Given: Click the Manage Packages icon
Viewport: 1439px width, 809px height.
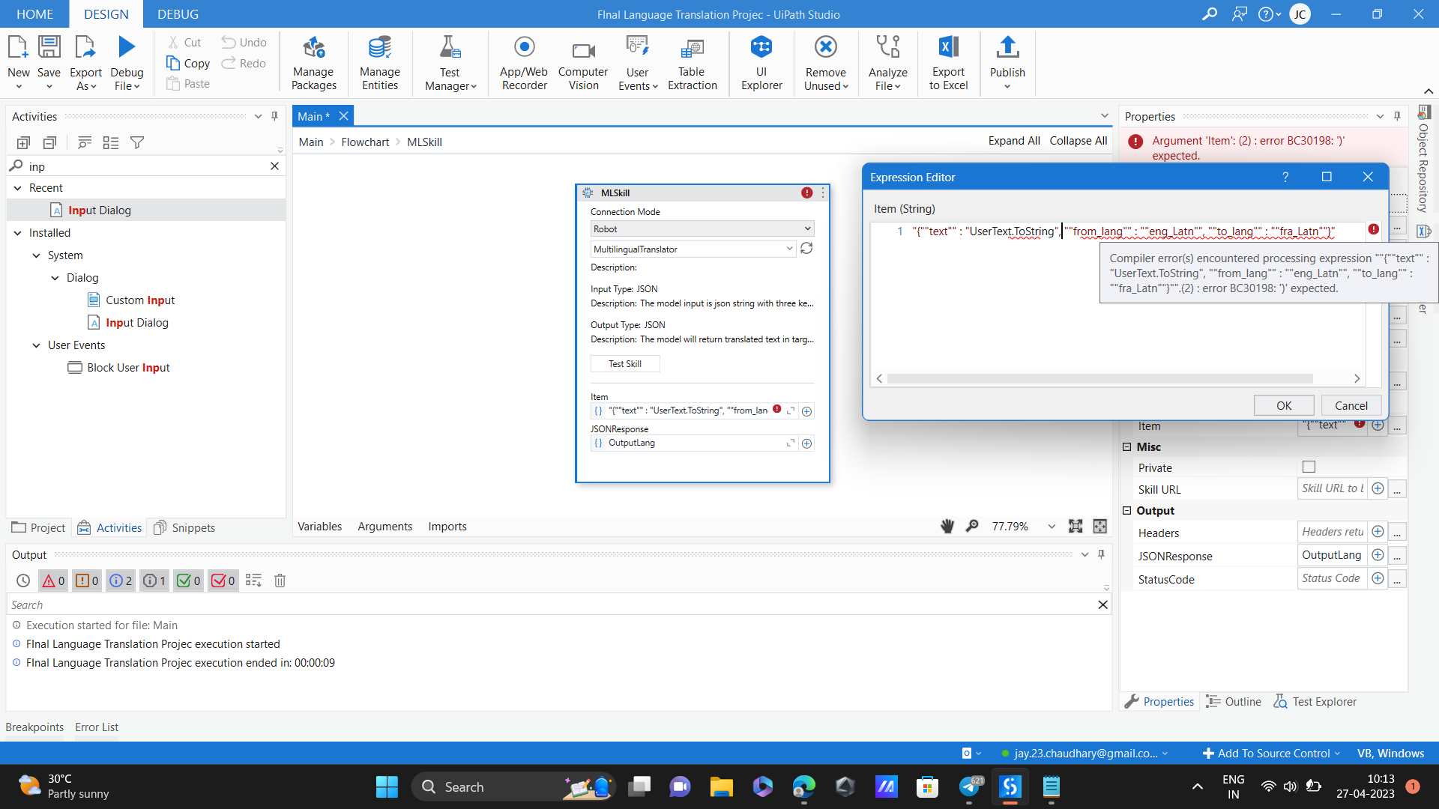Looking at the screenshot, I should click(x=313, y=48).
